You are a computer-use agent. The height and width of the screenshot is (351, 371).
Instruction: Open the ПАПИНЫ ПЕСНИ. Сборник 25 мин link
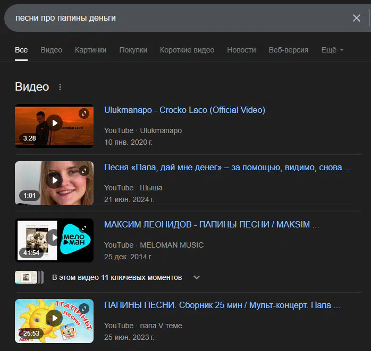click(222, 305)
